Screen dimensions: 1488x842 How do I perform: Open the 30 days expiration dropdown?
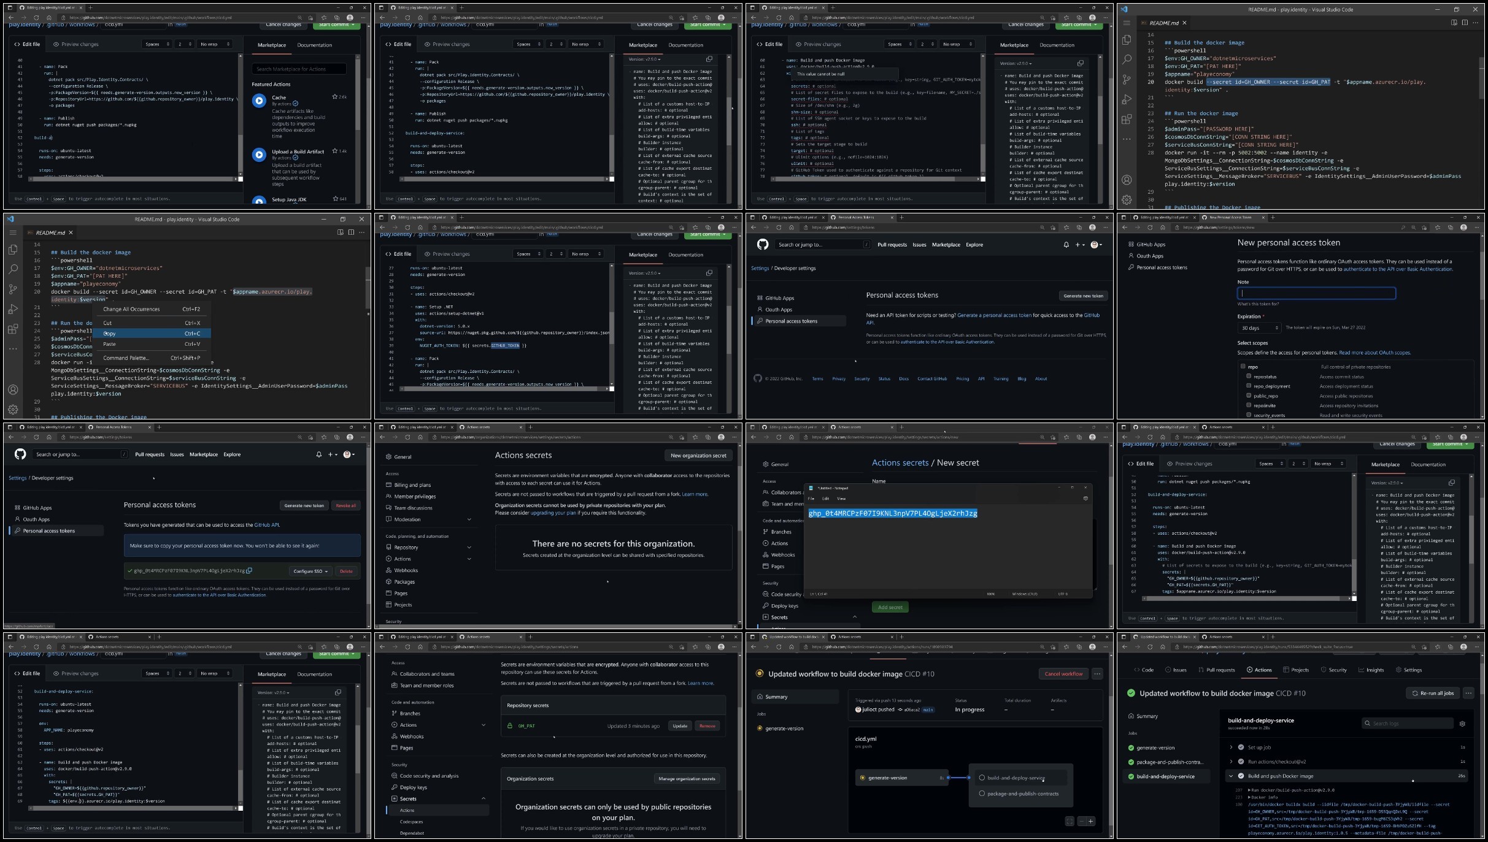(1259, 328)
